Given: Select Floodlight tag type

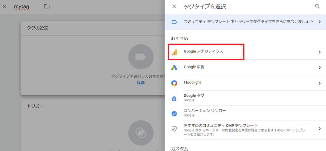Looking at the screenshot, I should pyautogui.click(x=245, y=83).
